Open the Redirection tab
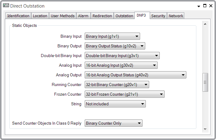 click(x=102, y=16)
